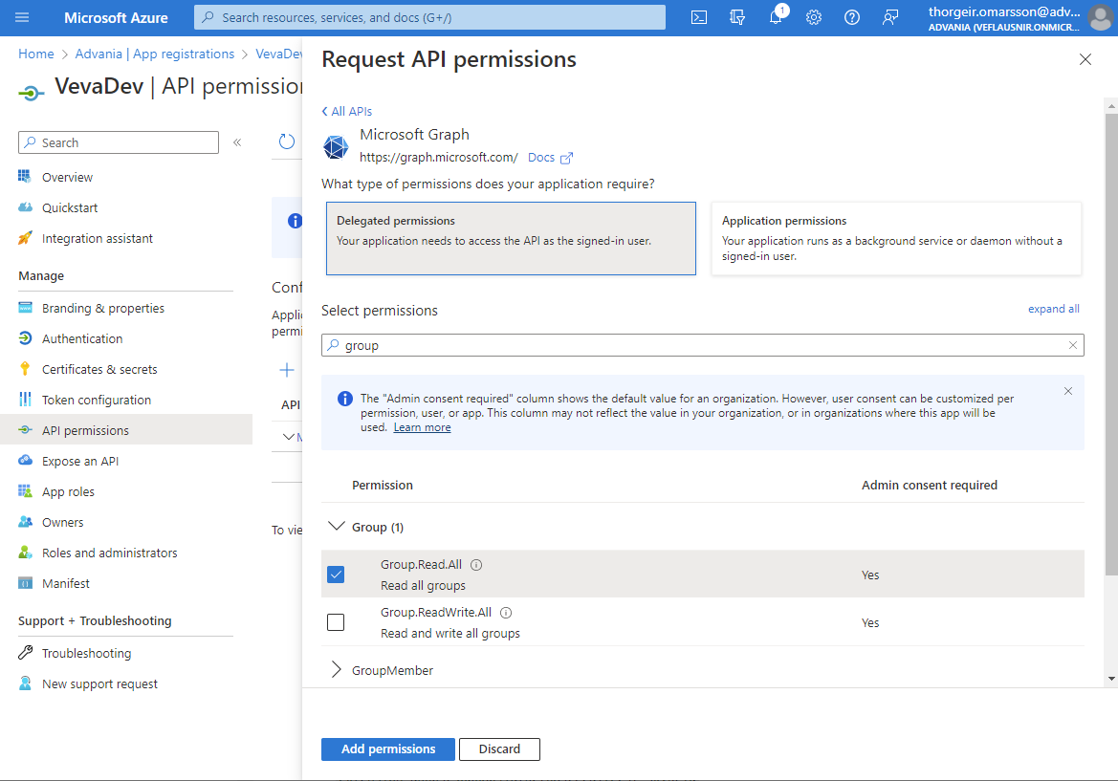
Task: Clear the permissions search with X icon
Action: point(1072,345)
